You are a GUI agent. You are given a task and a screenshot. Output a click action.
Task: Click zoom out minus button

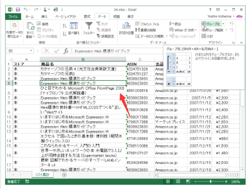click(x=196, y=181)
